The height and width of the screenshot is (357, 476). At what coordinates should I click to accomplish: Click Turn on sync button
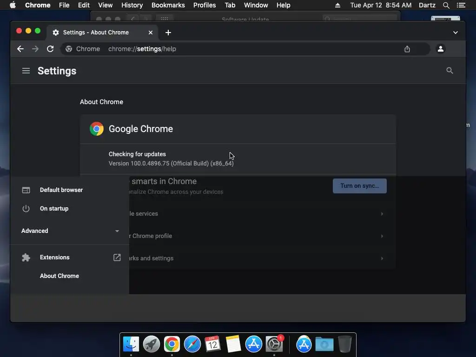[x=360, y=186]
